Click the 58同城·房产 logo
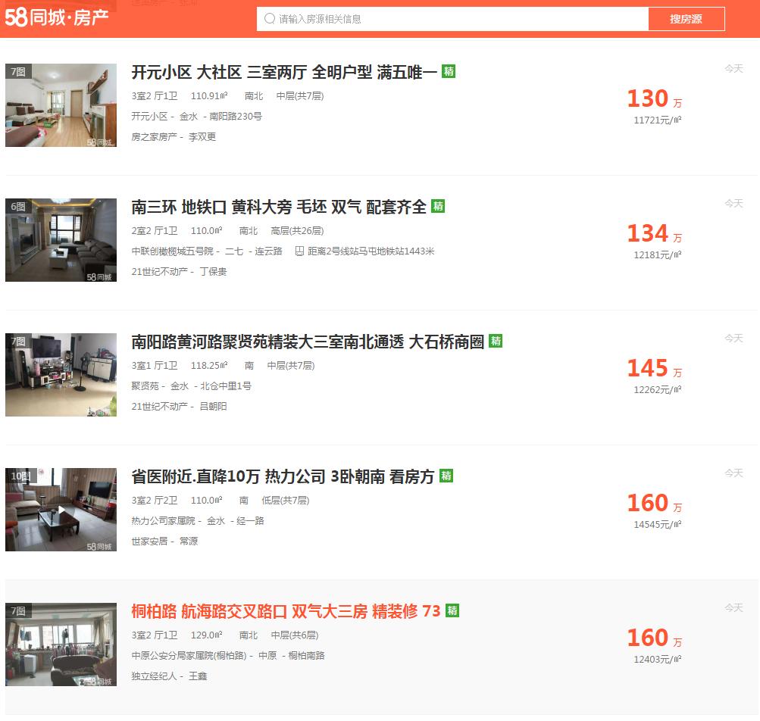The image size is (760, 721). point(56,18)
